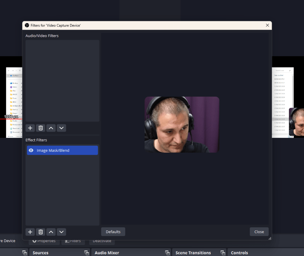The height and width of the screenshot is (256, 304).
Task: Select the Image Mask/Blend filter row
Action: pyautogui.click(x=62, y=150)
